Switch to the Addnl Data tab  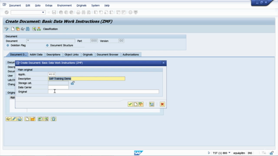point(36,55)
